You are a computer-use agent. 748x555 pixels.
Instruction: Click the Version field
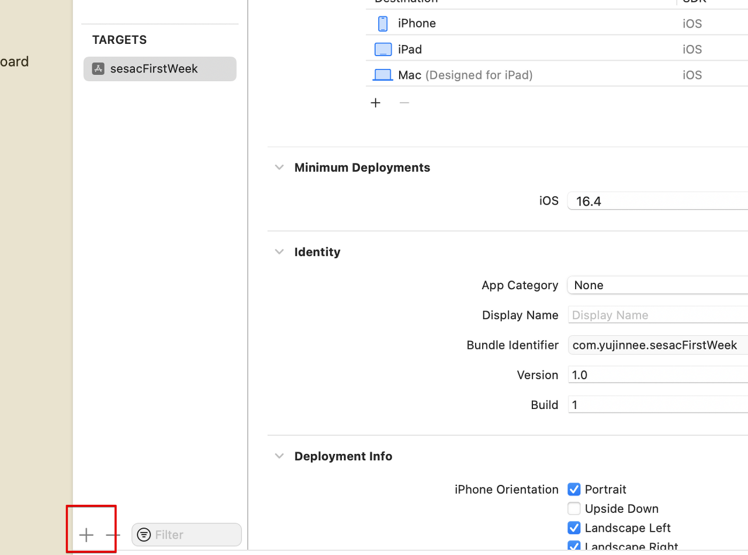click(x=658, y=375)
